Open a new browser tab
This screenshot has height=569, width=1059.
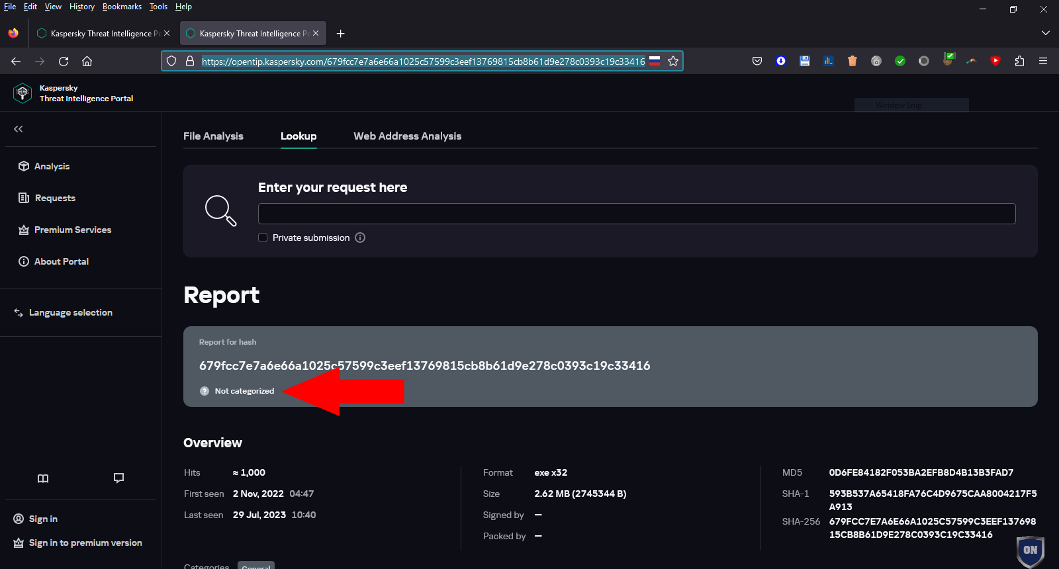click(x=340, y=33)
